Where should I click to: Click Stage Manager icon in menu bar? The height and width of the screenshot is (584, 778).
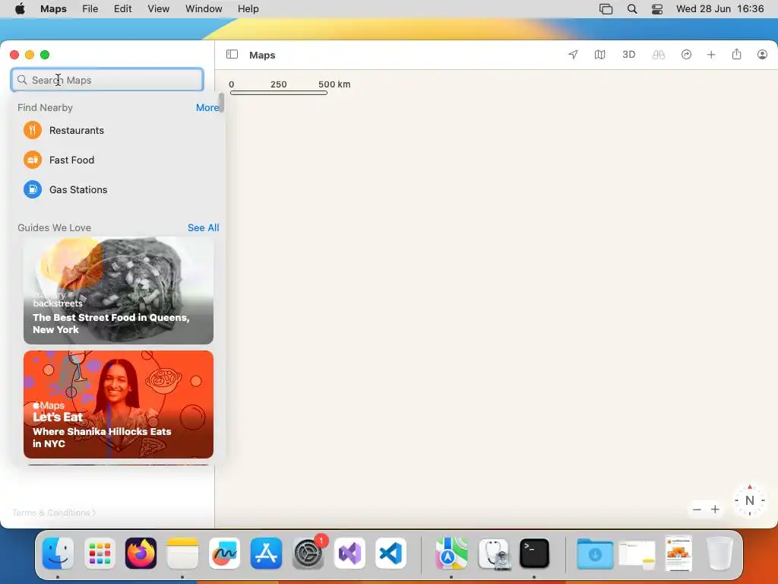[x=606, y=9]
